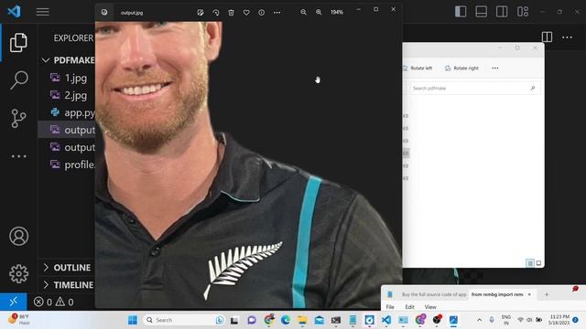Show hidden system tray icons
The width and height of the screenshot is (586, 329).
coord(480,320)
